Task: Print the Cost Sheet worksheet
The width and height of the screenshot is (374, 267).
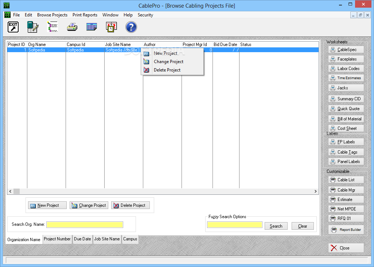Action: [346, 128]
